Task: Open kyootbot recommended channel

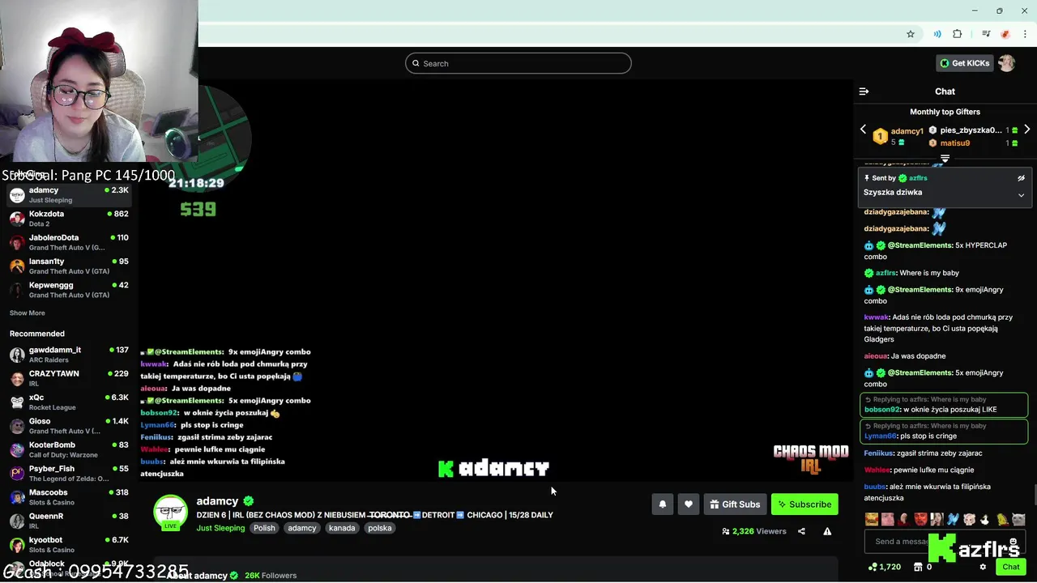Action: pyautogui.click(x=69, y=545)
